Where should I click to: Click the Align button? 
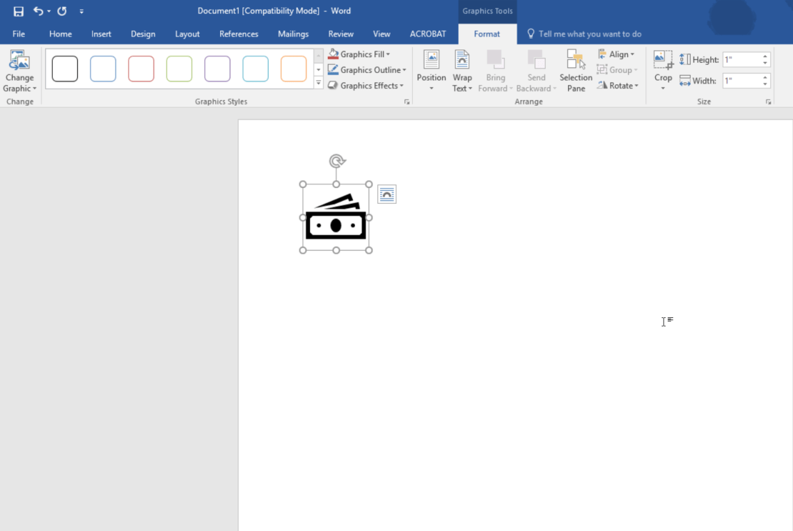617,54
